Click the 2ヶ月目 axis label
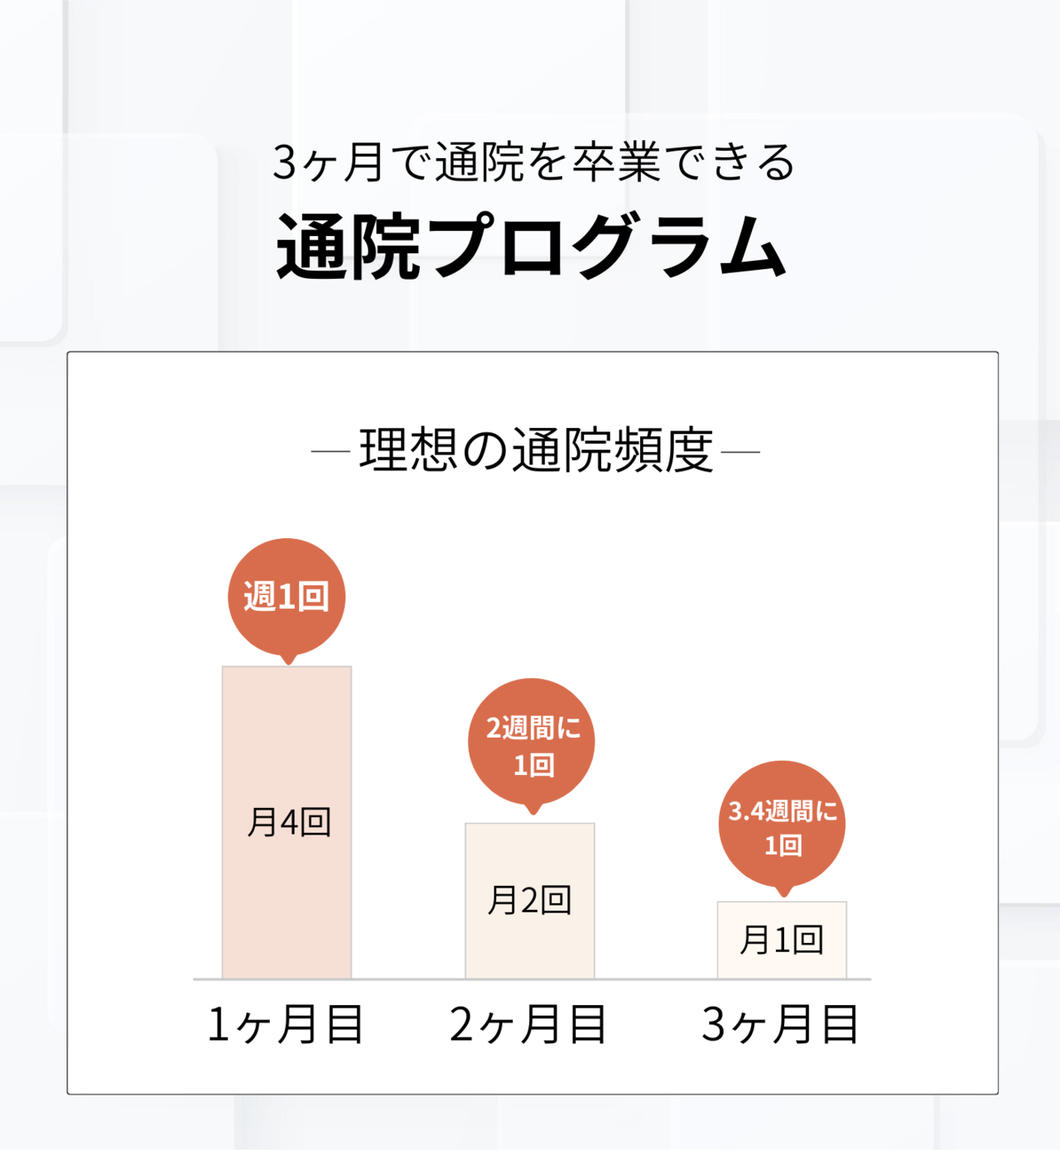Viewport: 1060px width, 1155px height. point(529,1025)
